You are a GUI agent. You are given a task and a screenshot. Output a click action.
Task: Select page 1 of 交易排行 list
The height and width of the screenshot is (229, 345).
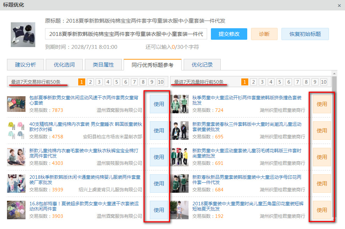coord(82,82)
